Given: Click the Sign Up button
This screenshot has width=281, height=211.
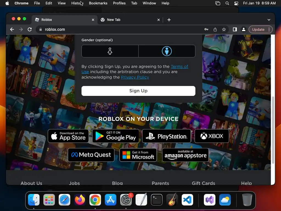Looking at the screenshot, I should click(138, 91).
